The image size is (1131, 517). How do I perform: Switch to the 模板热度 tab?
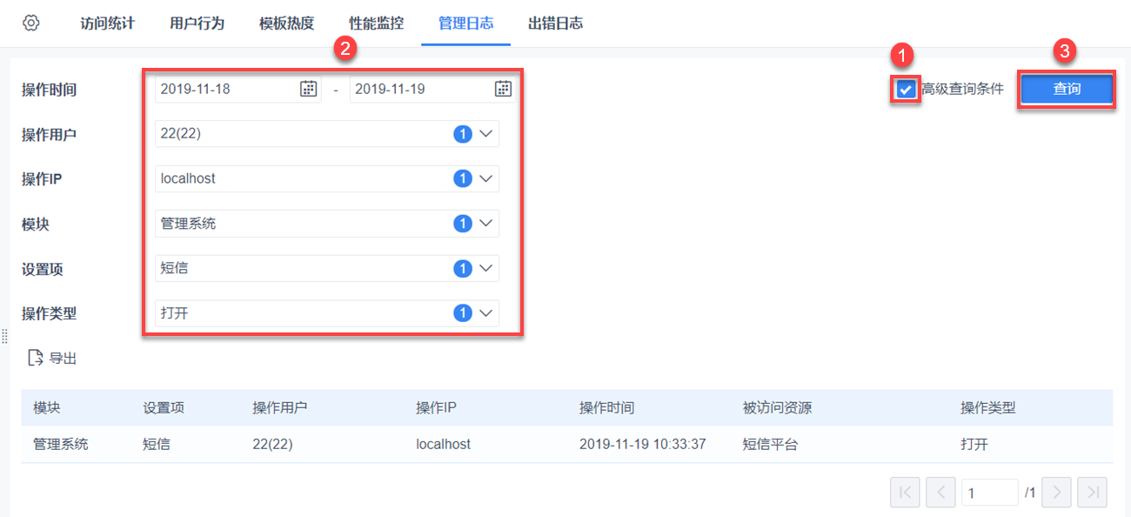(x=287, y=23)
